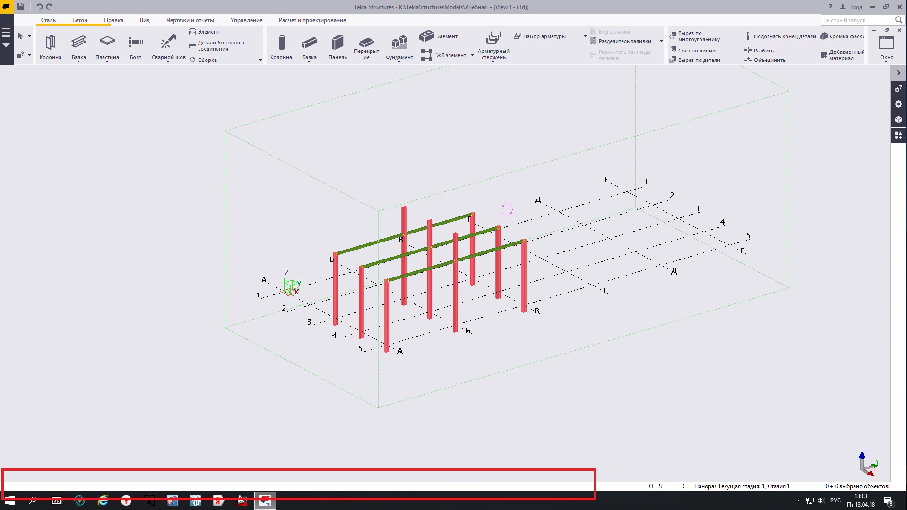Create a steel beam (Балка) in Сталь group
This screenshot has width=907, height=510.
tap(79, 46)
